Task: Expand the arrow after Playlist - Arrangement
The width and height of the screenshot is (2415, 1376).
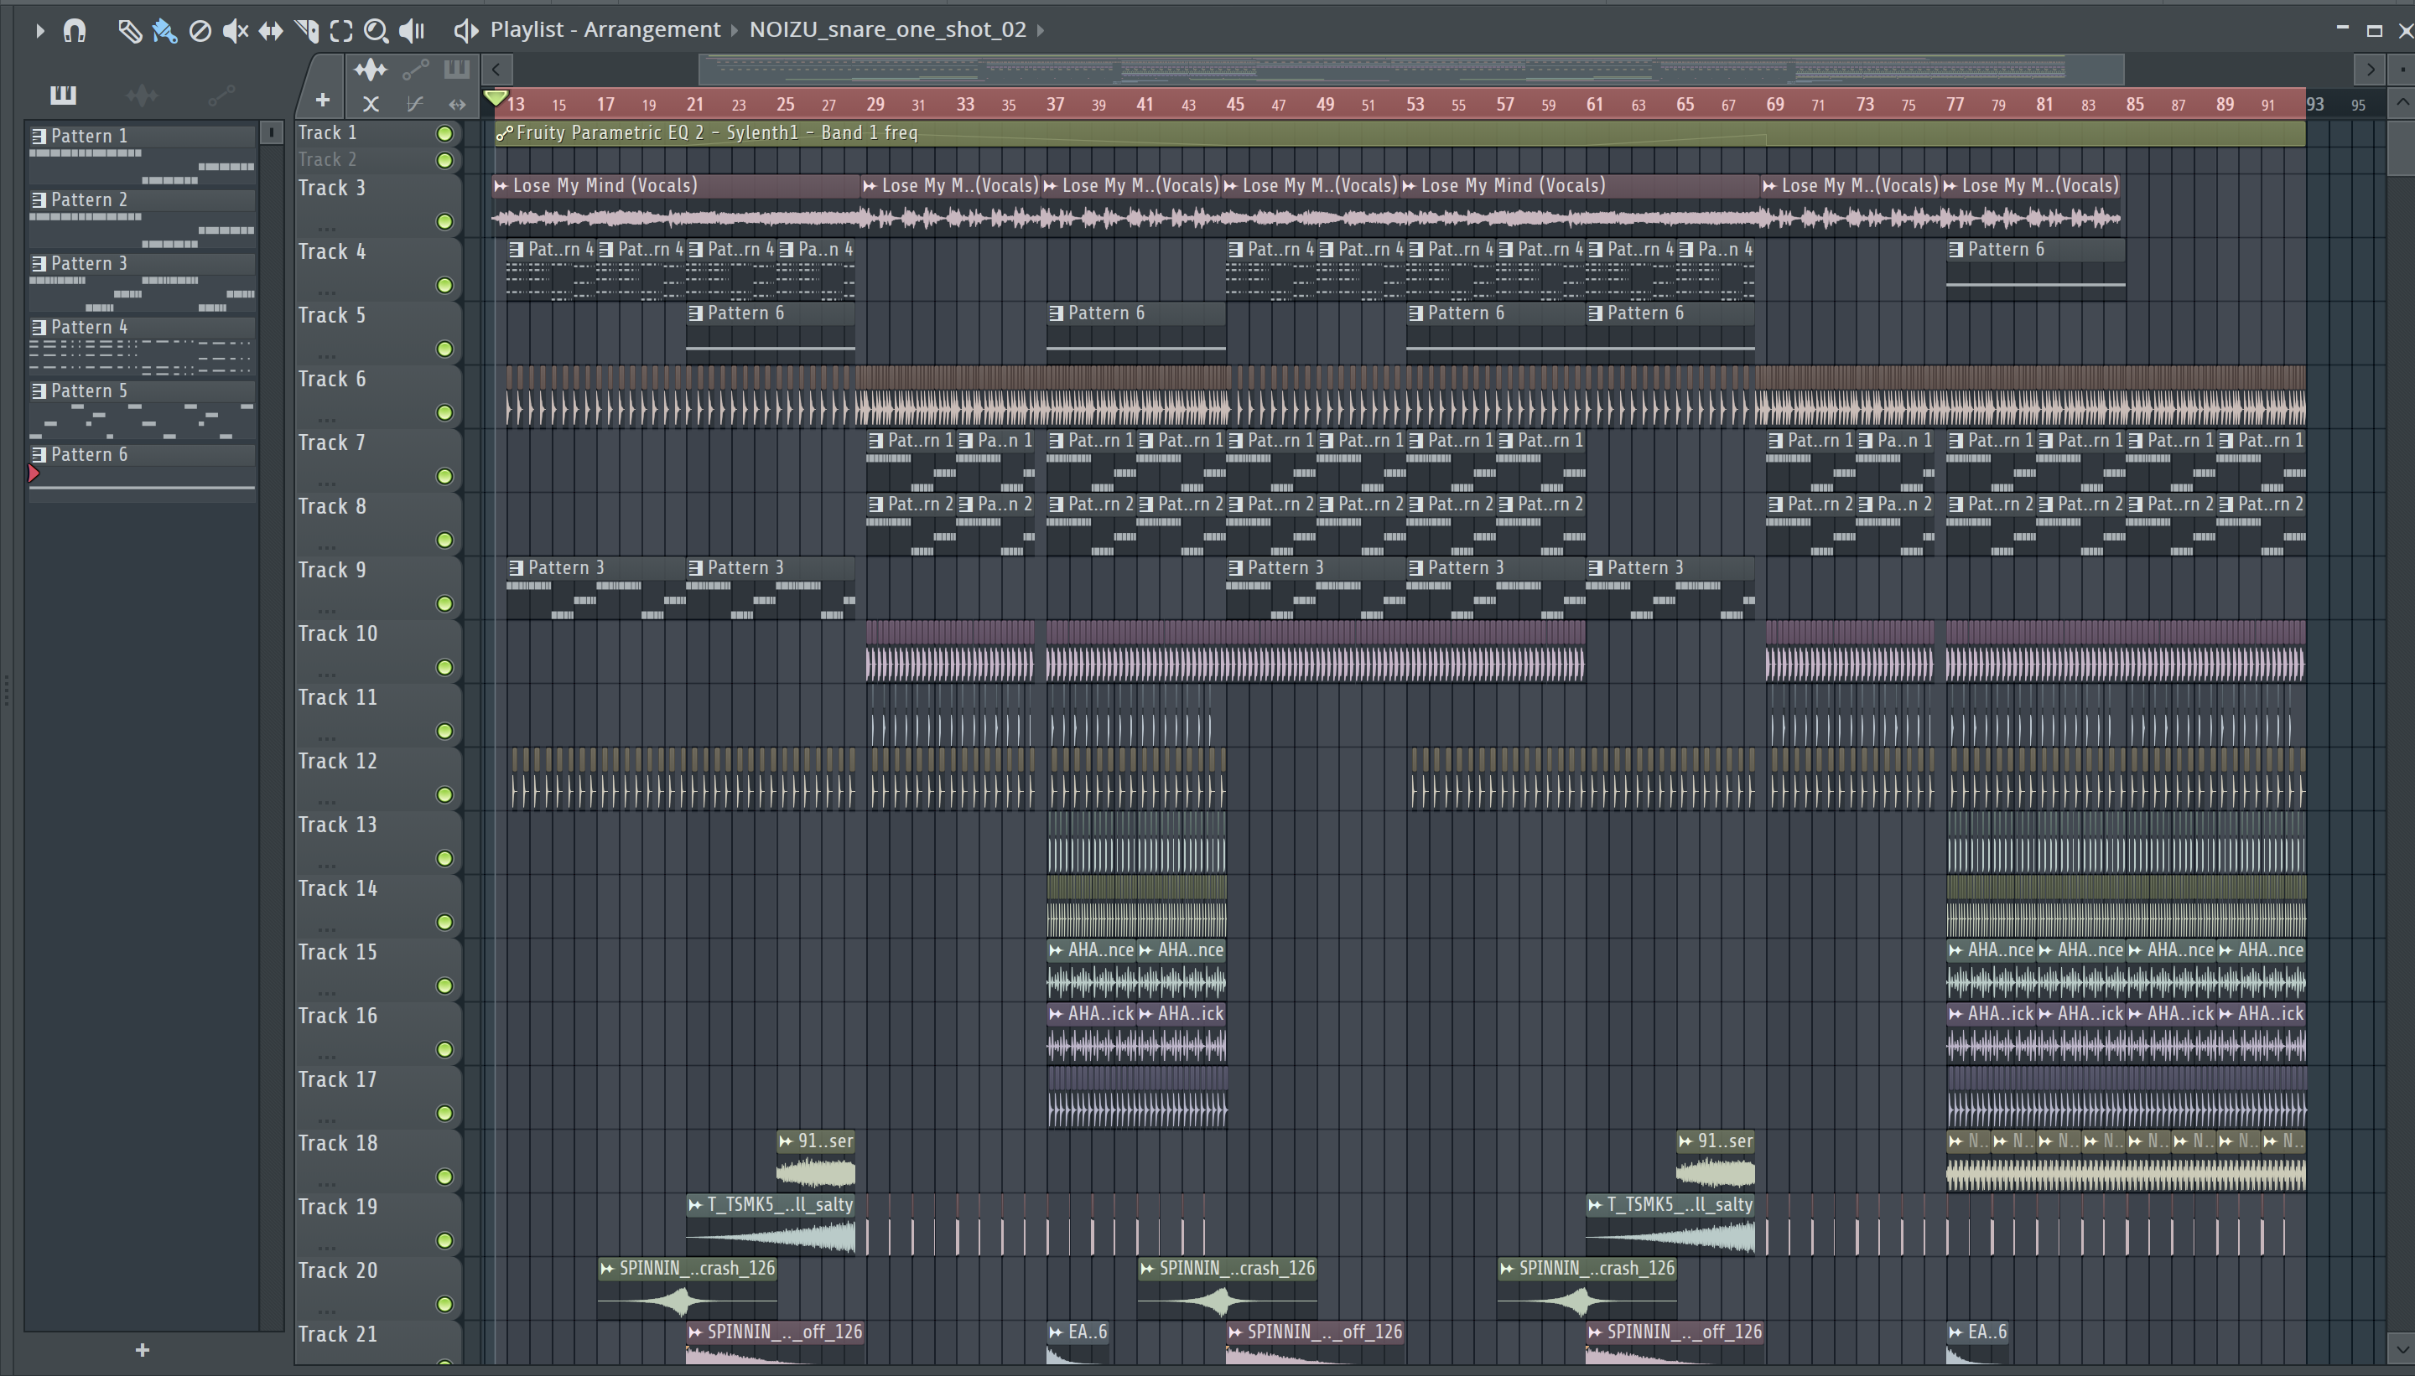Action: coord(734,30)
